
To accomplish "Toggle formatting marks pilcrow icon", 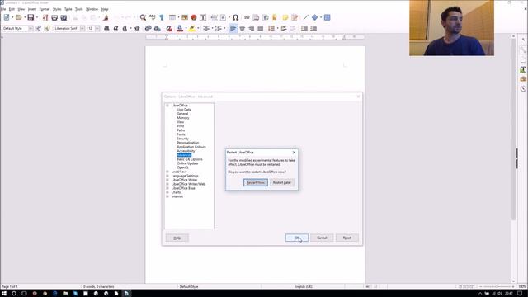I will (162, 17).
